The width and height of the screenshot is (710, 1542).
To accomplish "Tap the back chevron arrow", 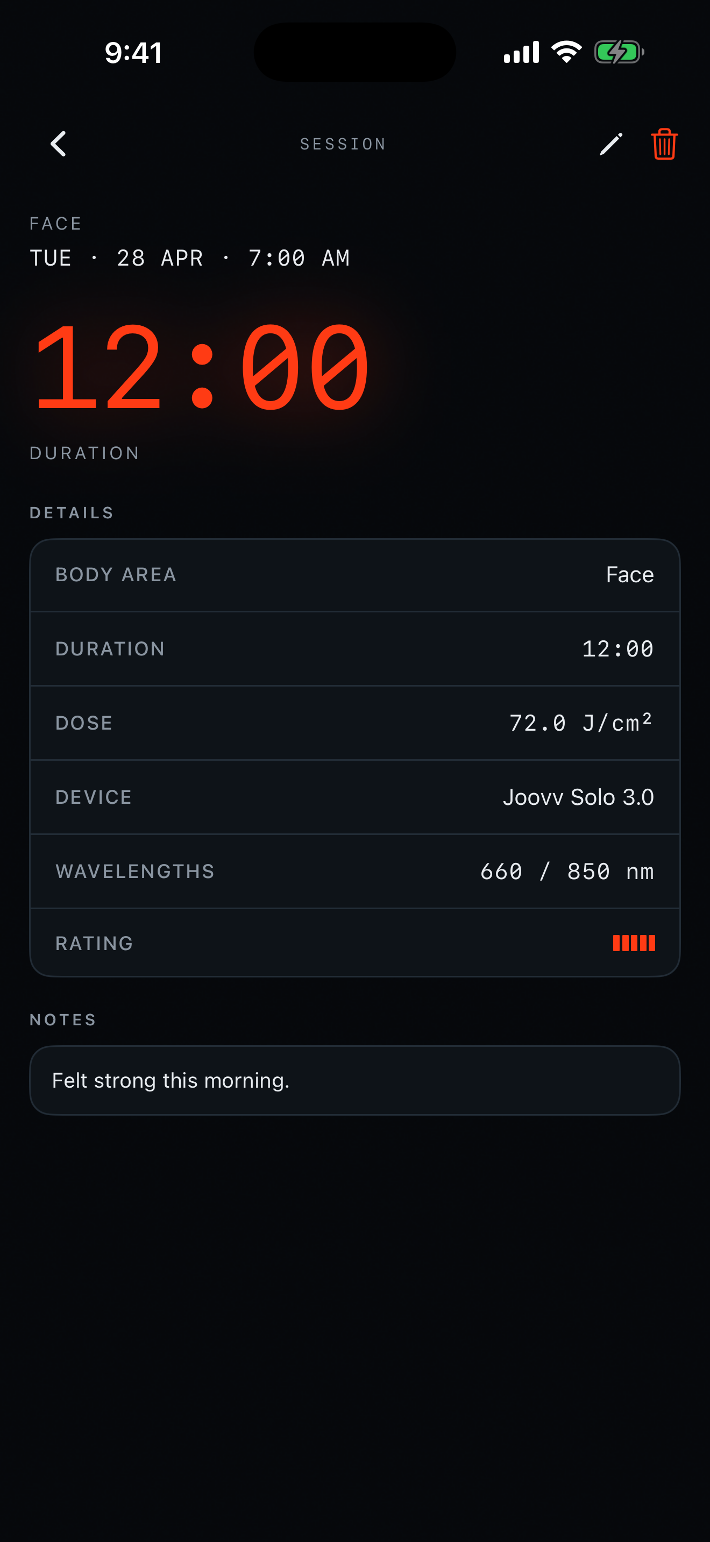I will coord(58,144).
